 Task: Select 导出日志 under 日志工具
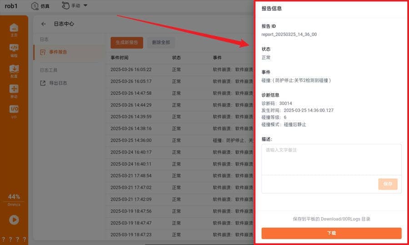(58, 83)
